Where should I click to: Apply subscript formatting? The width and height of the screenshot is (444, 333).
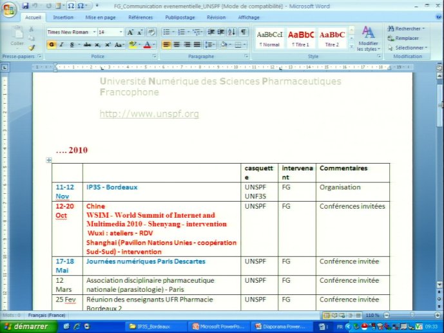coord(97,44)
